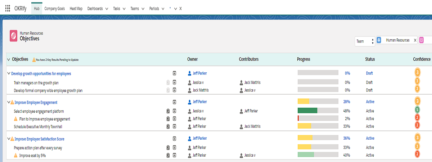Click progress bar for Select employee engagement platform
This screenshot has width=432, height=162.
(x=318, y=111)
